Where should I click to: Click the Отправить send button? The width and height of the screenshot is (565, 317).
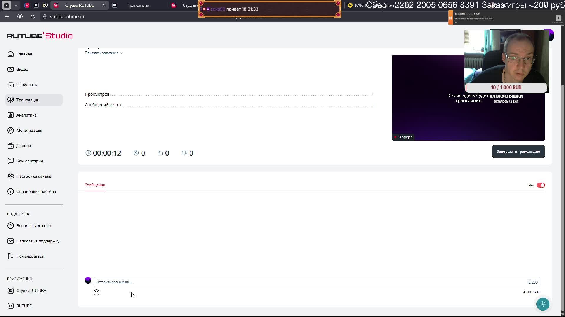click(x=531, y=292)
